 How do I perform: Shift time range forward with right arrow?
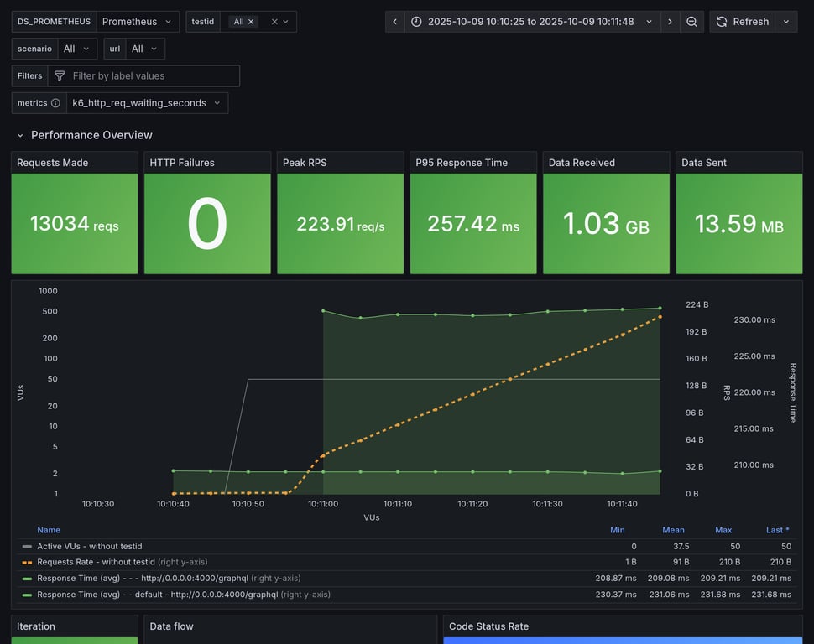click(x=670, y=22)
